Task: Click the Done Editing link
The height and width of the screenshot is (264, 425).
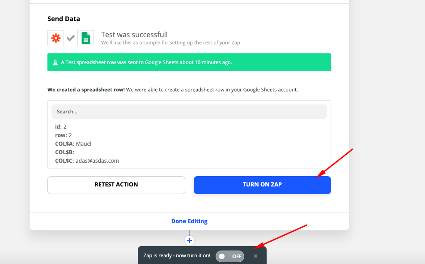Action: pos(189,221)
